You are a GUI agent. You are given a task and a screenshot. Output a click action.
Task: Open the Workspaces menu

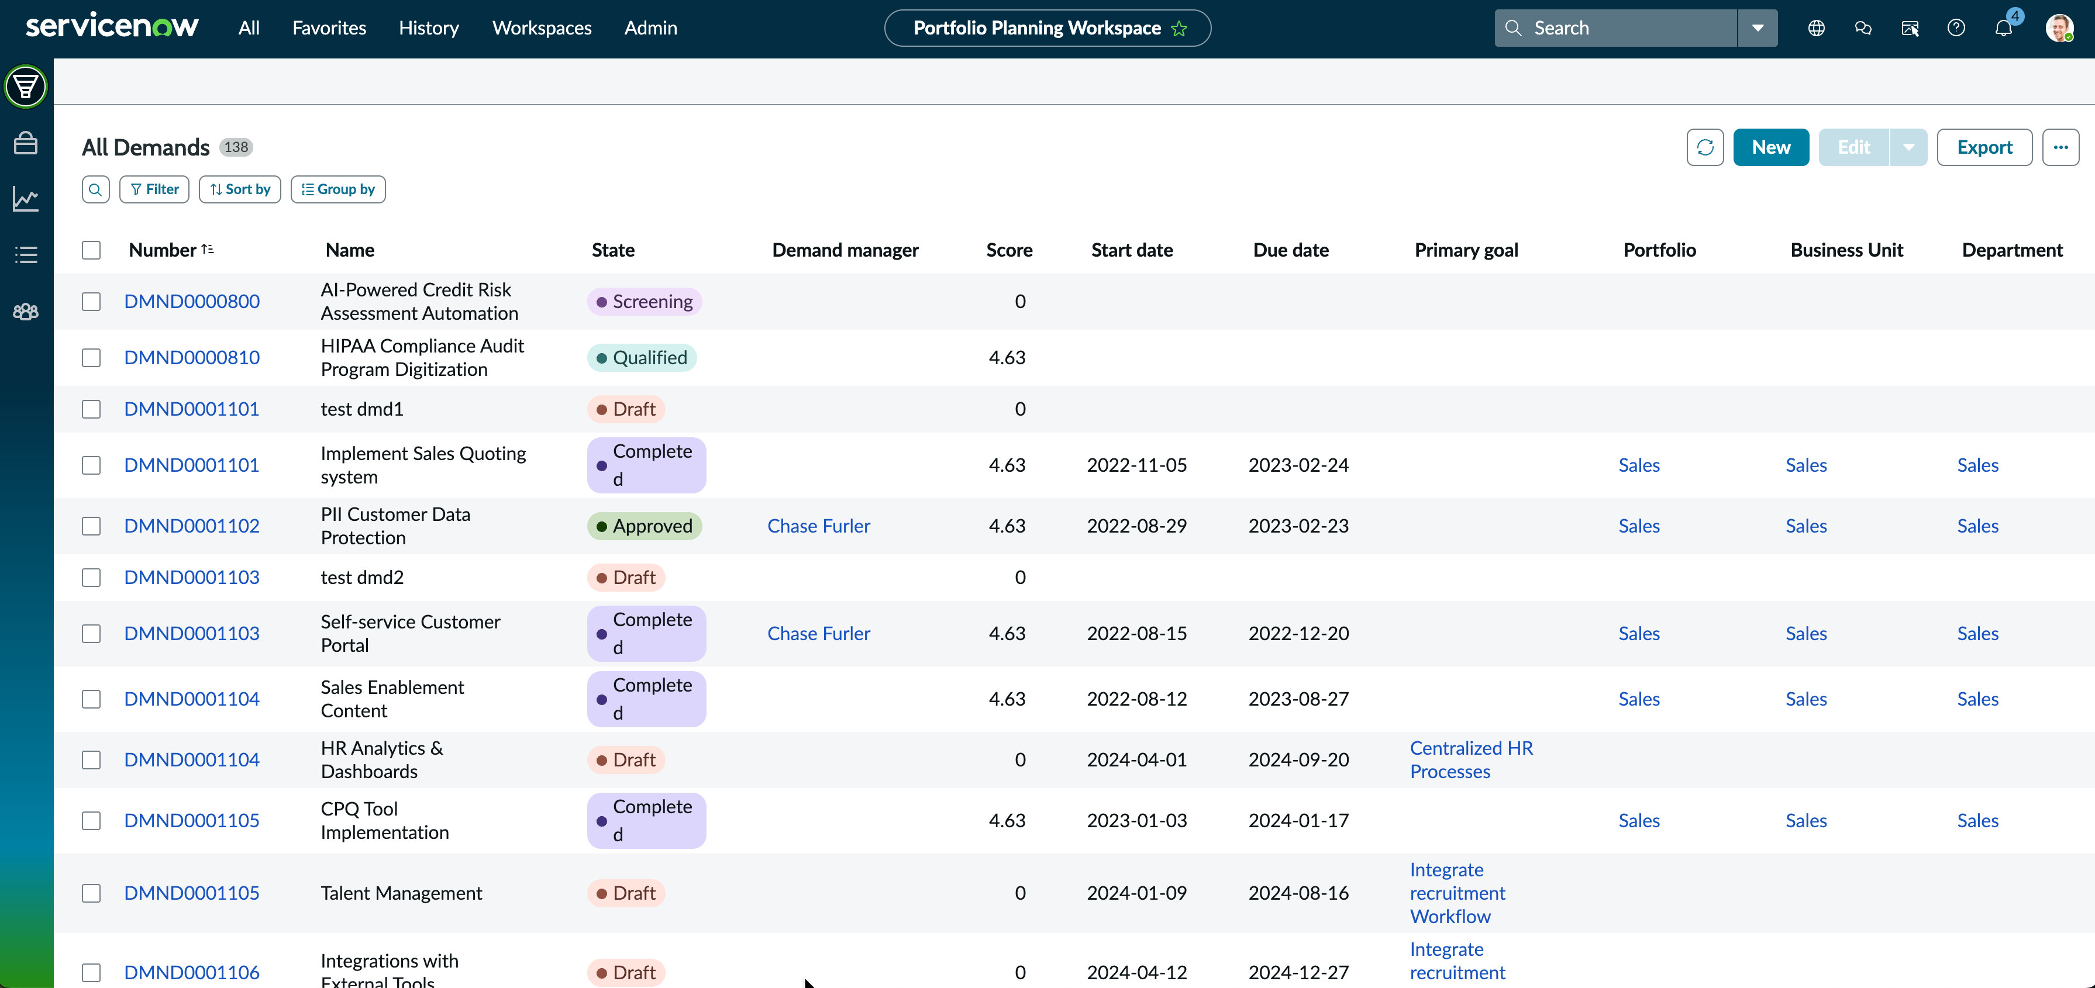(542, 29)
